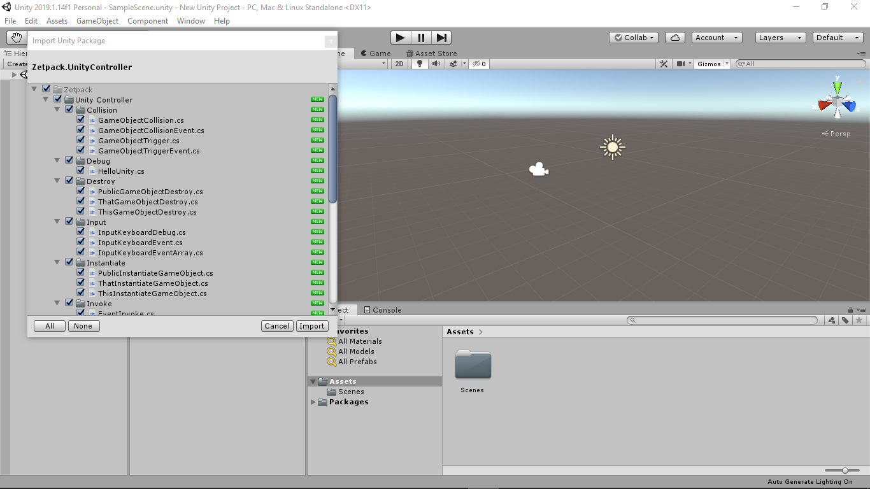
Task: Click the Project panel search field
Action: (722, 320)
